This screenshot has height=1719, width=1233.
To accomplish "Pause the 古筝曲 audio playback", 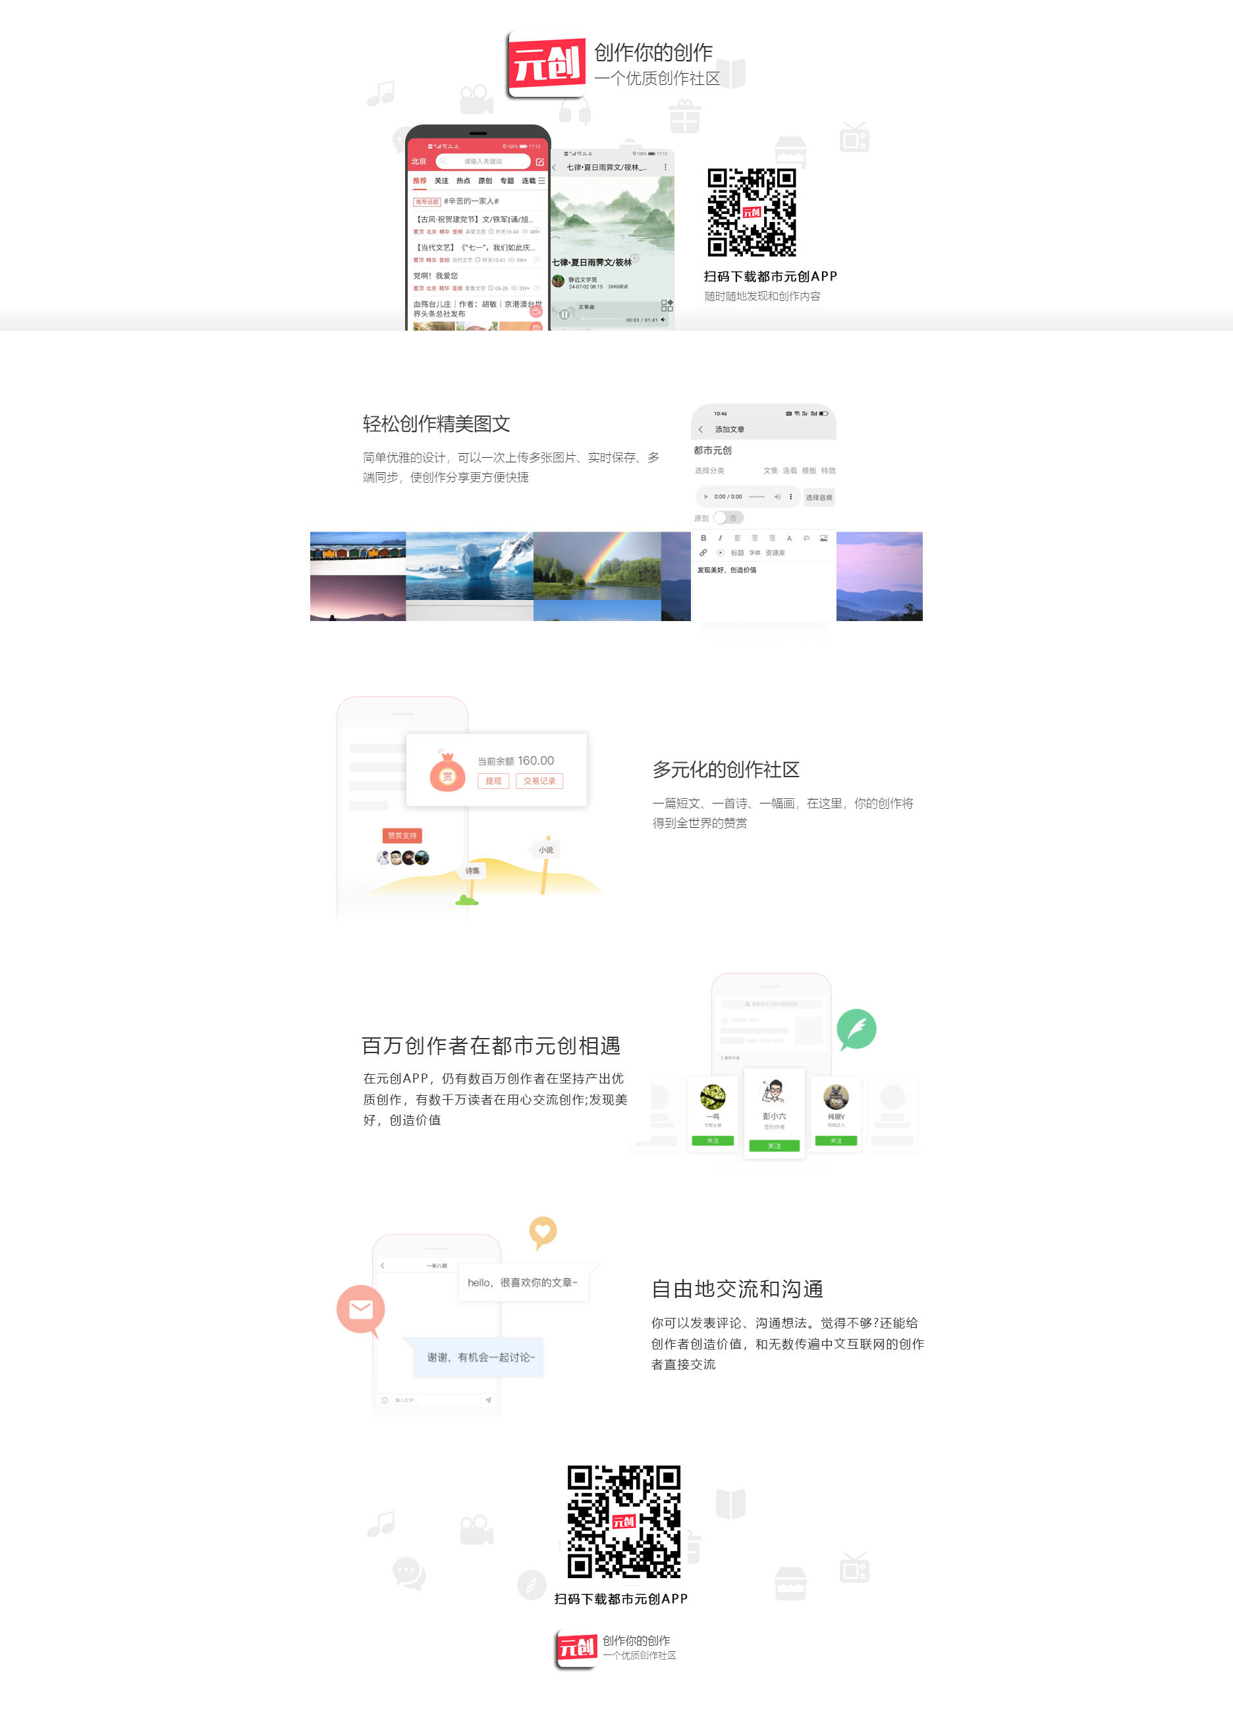I will point(564,314).
